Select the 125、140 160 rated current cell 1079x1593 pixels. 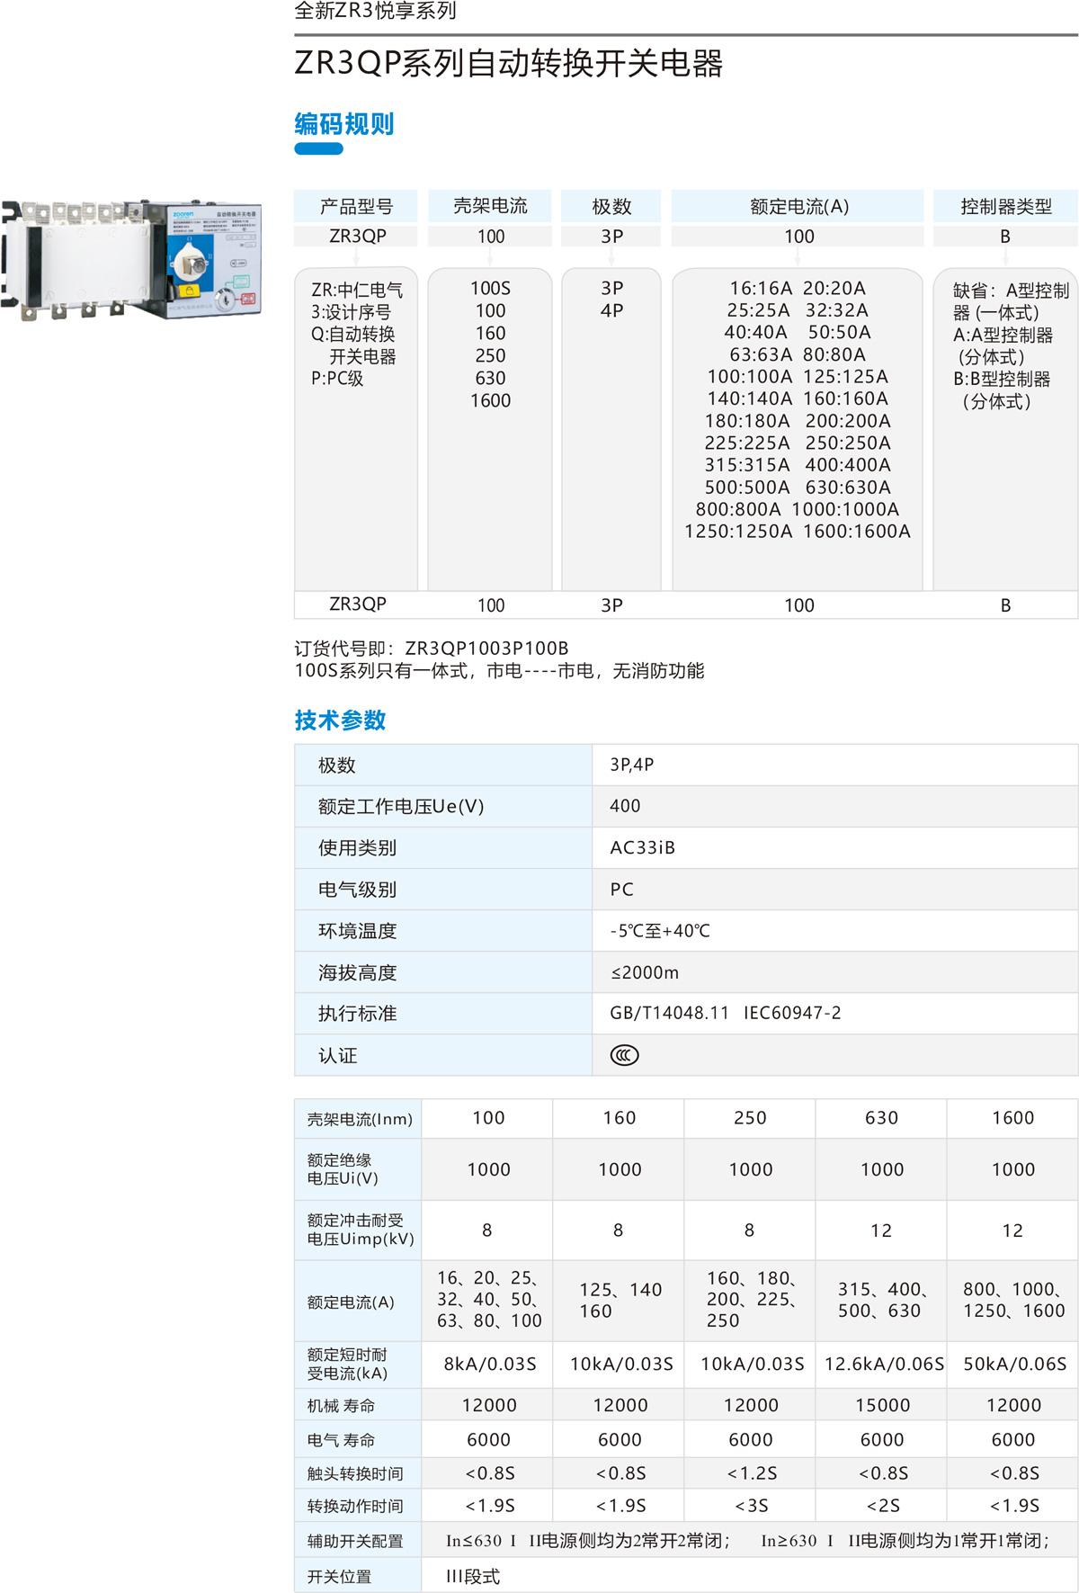620,1301
